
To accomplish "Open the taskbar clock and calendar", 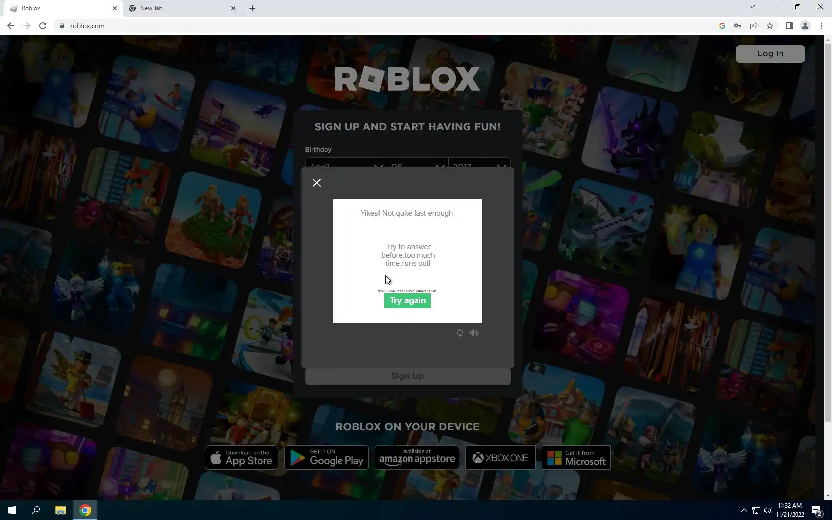I will coord(790,510).
